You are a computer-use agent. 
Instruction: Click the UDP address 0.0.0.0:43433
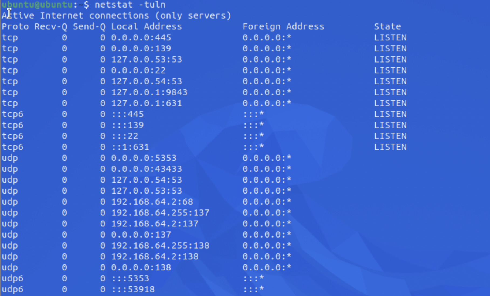(147, 169)
